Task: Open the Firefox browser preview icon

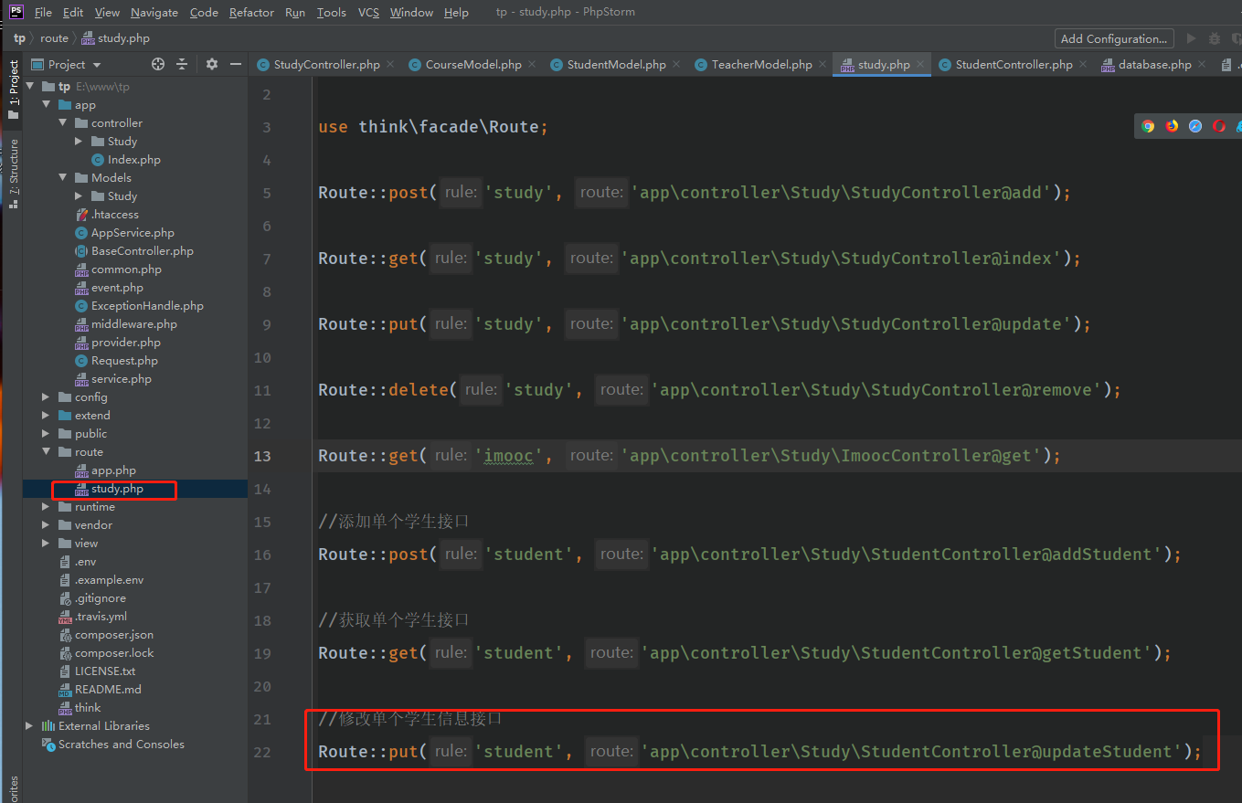Action: 1172,126
